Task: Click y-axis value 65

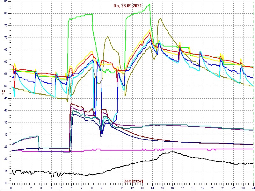Action: [x=5, y=50]
